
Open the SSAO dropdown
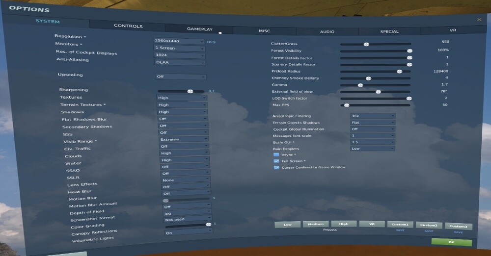[185, 166]
